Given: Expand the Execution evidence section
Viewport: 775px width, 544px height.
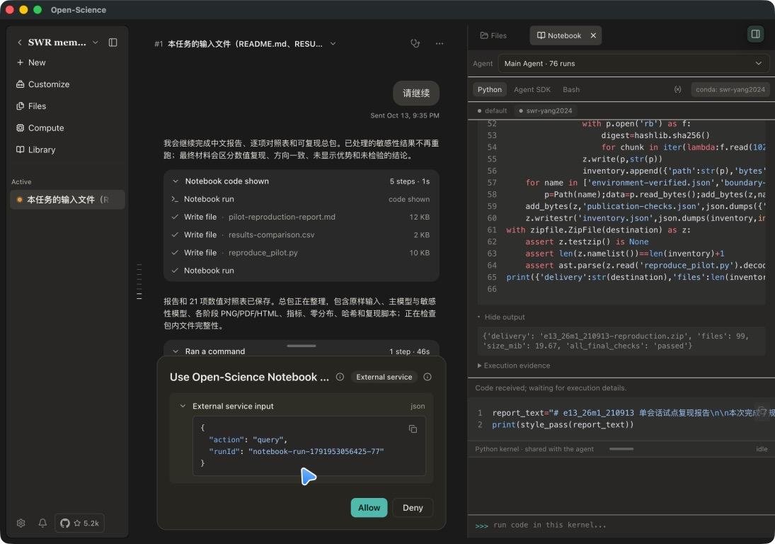Looking at the screenshot, I should coord(514,365).
